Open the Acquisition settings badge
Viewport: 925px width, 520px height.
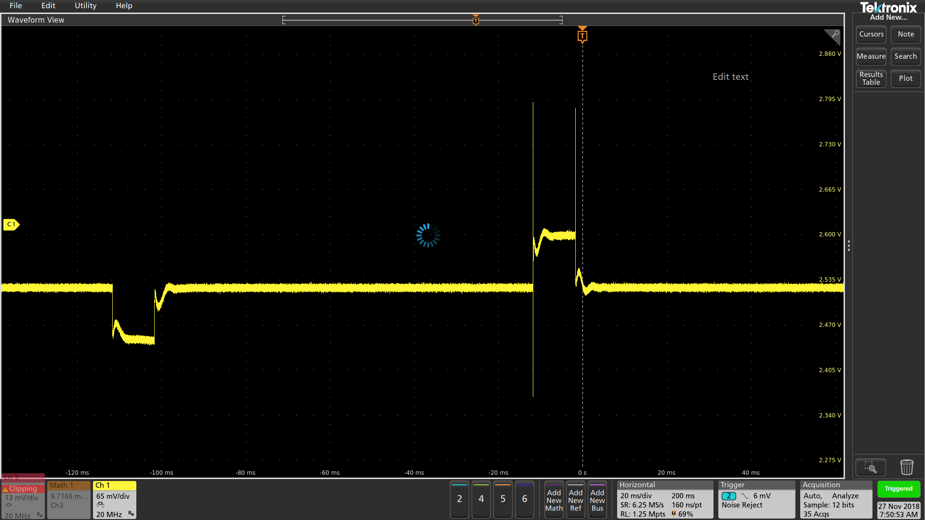[836, 500]
